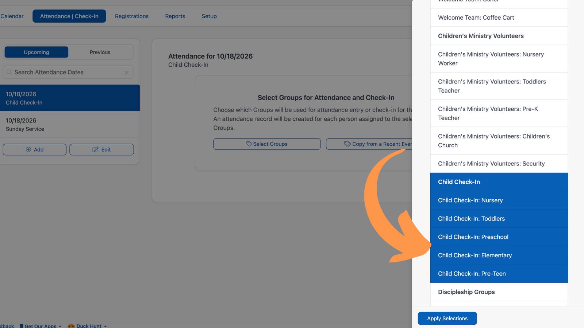
Task: Open the Calendar tab
Action: [12, 16]
